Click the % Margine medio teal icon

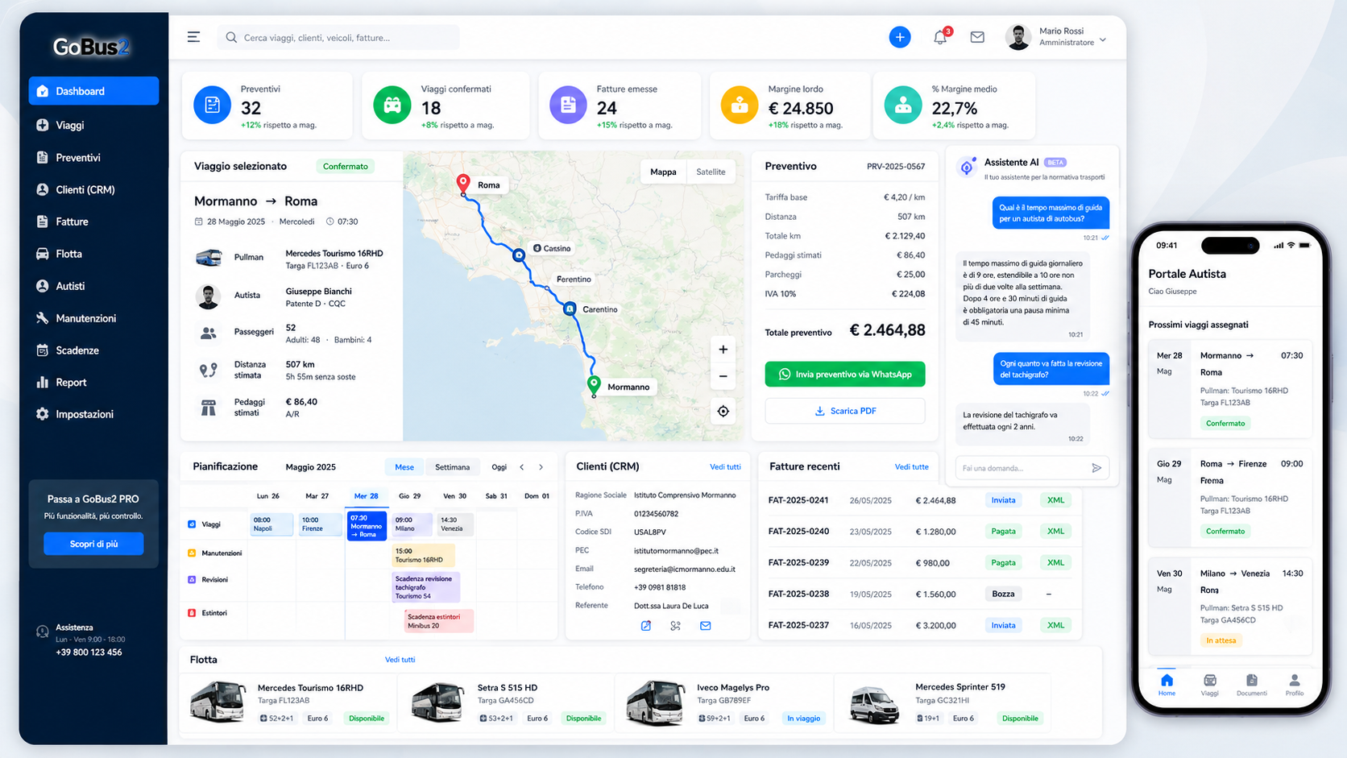pos(903,105)
